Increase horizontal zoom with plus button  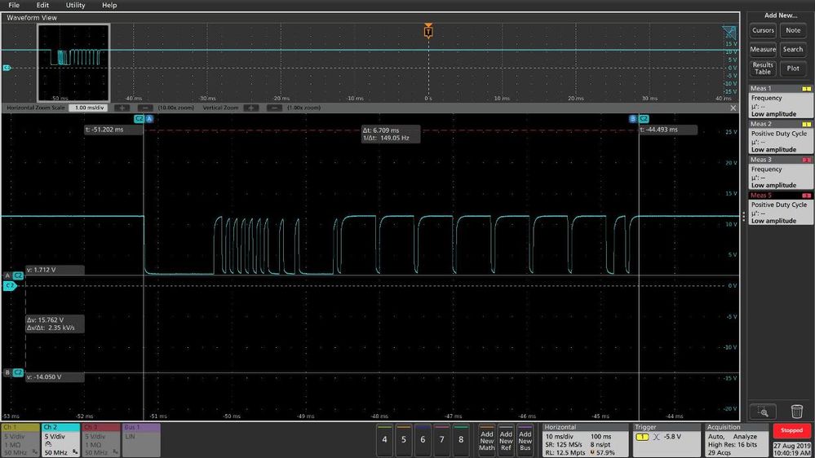pos(122,108)
